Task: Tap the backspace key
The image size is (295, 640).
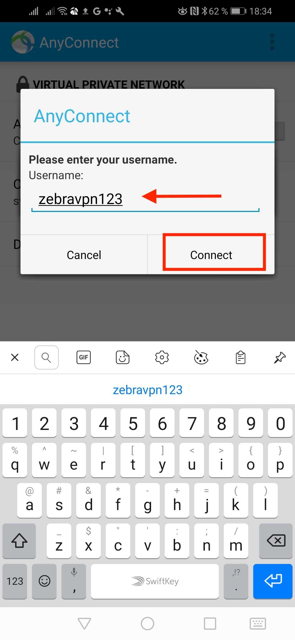Action: click(276, 541)
